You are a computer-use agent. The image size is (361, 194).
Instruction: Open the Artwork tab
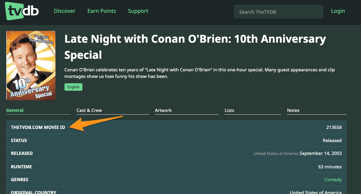(163, 110)
